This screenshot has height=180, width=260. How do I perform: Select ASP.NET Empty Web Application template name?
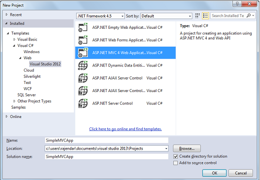119,28
